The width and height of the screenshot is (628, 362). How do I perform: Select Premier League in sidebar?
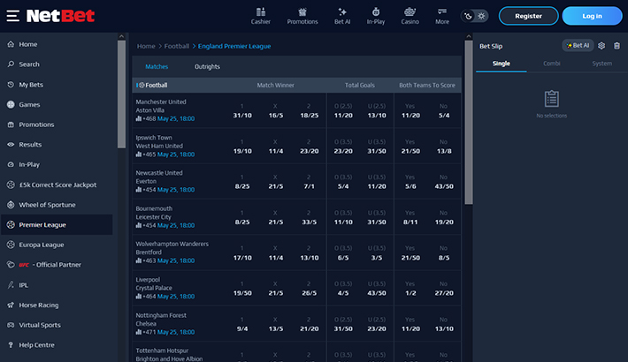coord(57,225)
